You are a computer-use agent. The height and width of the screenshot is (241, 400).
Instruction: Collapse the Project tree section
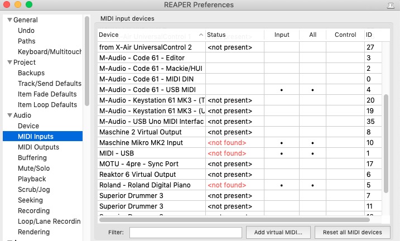(x=9, y=62)
